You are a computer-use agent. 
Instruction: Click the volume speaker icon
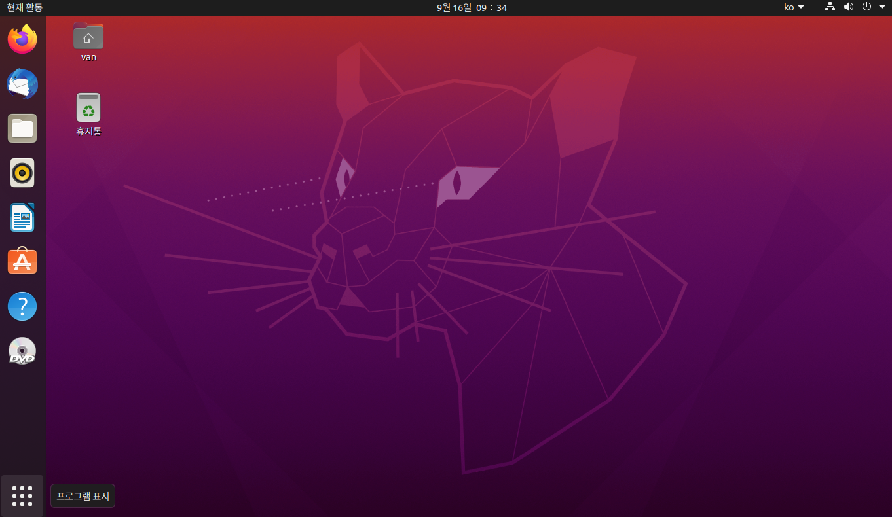click(849, 7)
